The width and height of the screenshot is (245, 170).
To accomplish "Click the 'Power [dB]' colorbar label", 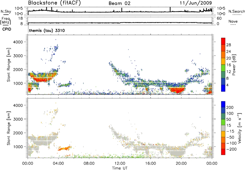I will pos(234,65).
